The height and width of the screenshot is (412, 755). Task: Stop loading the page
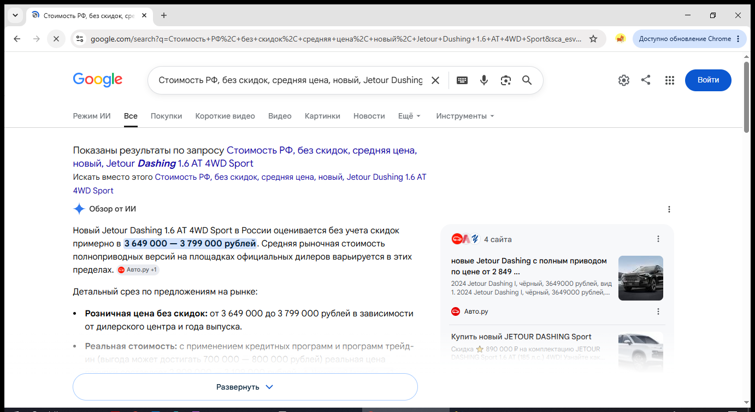coord(56,39)
